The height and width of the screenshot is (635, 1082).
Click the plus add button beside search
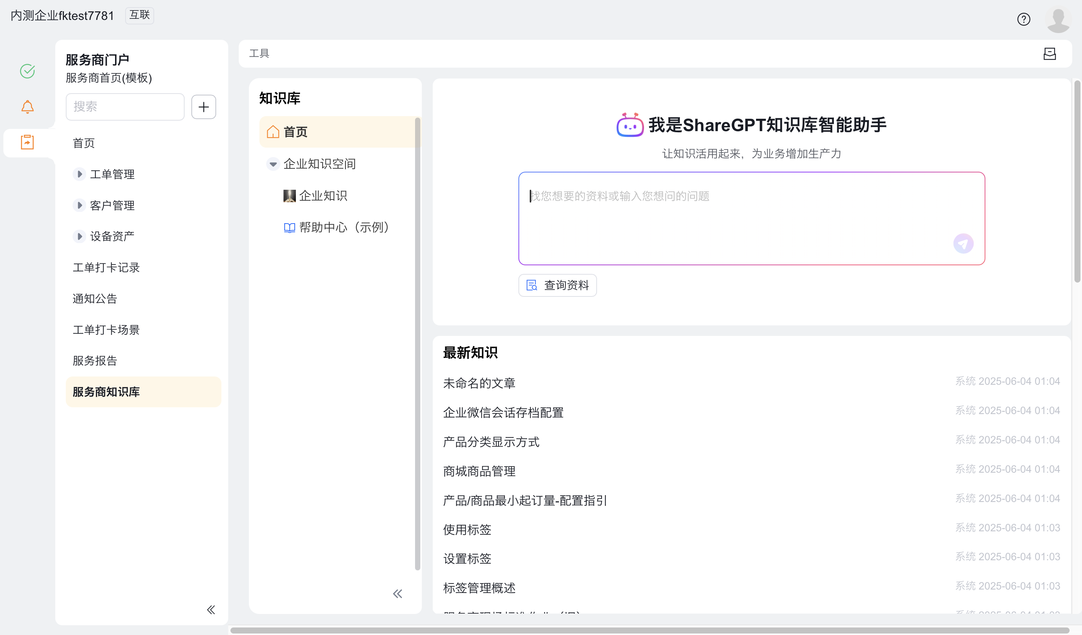pyautogui.click(x=203, y=107)
